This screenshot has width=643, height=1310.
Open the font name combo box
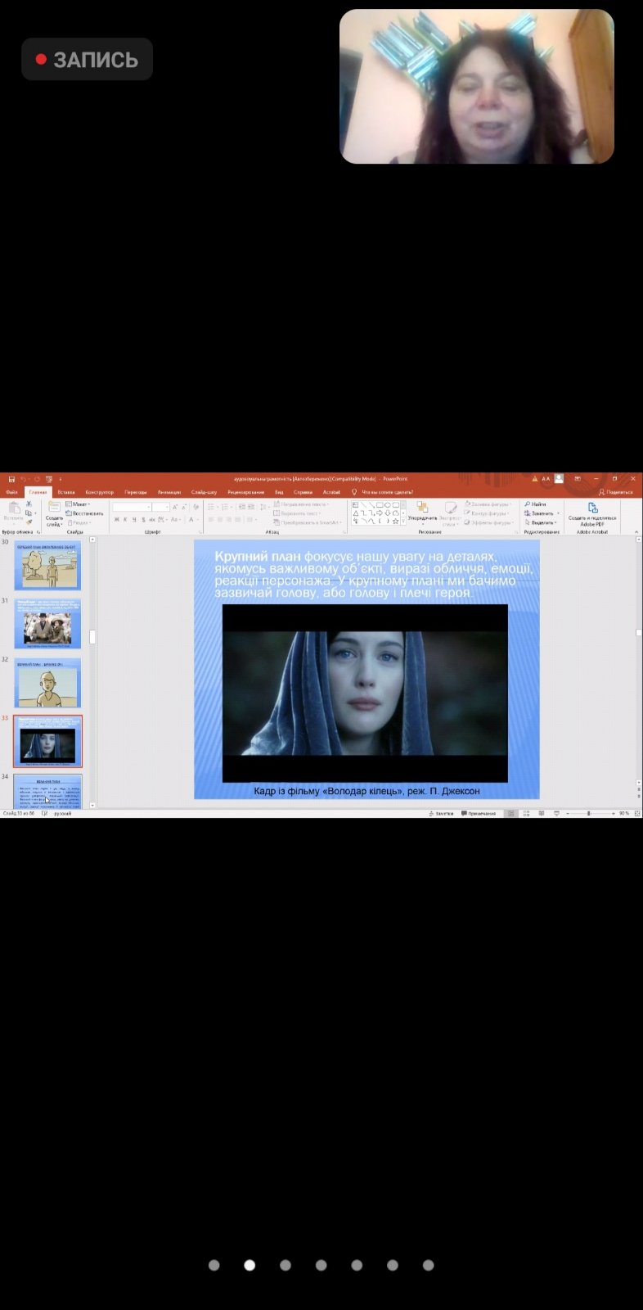(x=132, y=507)
